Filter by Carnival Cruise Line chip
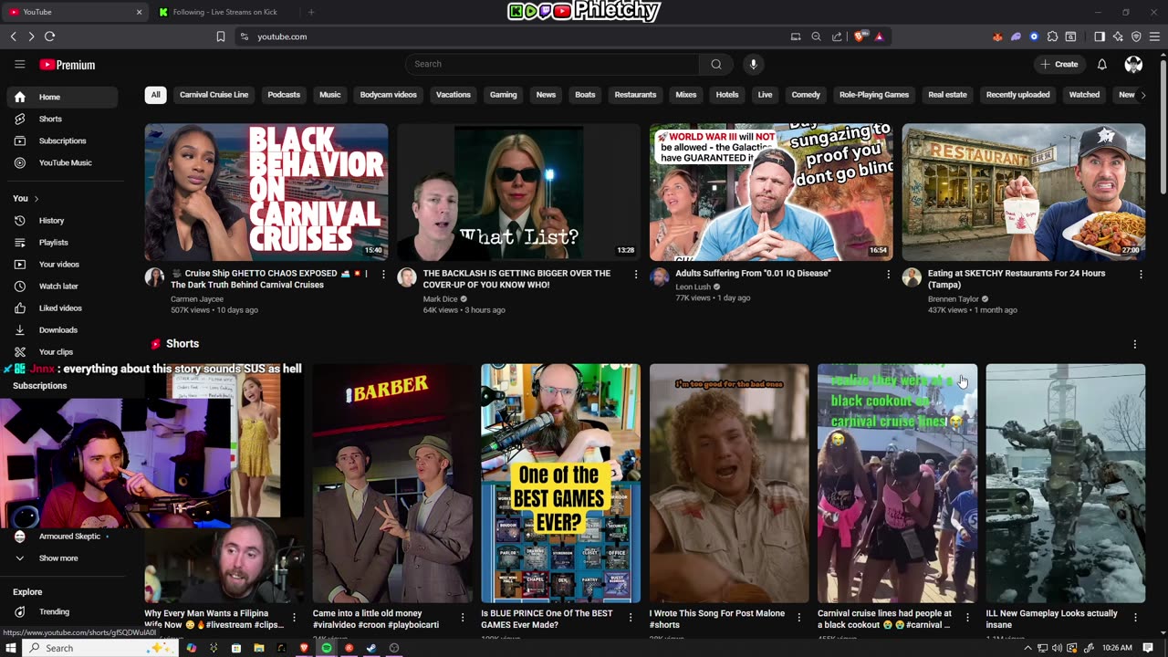This screenshot has width=1168, height=657. pyautogui.click(x=214, y=95)
